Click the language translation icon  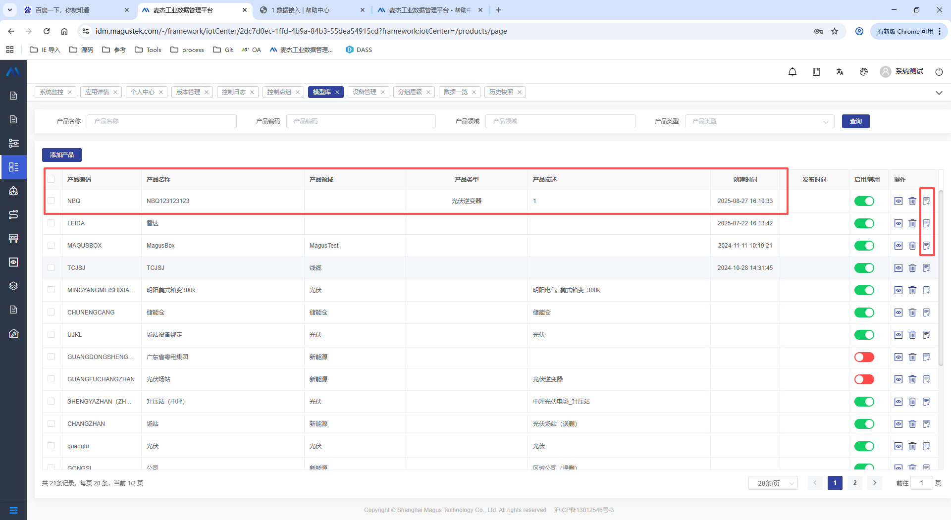[840, 72]
